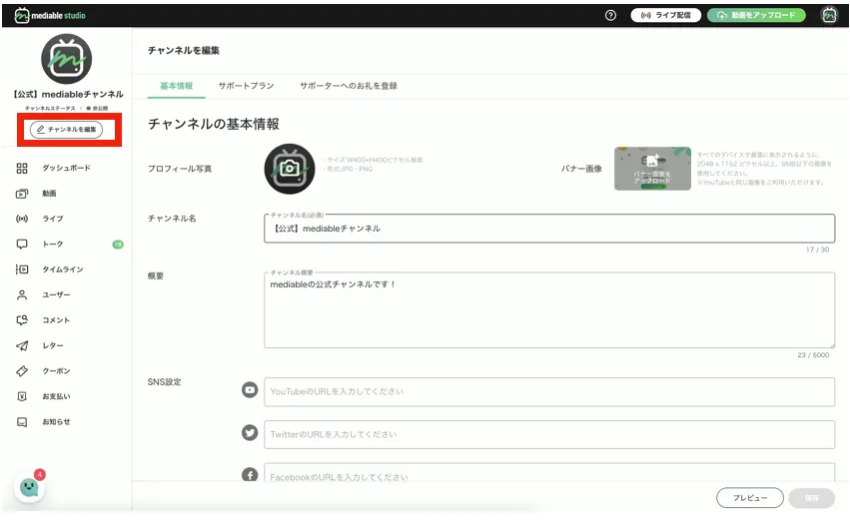Screen dimensions: 850x520
Task: Open the account avatar in top bar
Action: tap(829, 15)
